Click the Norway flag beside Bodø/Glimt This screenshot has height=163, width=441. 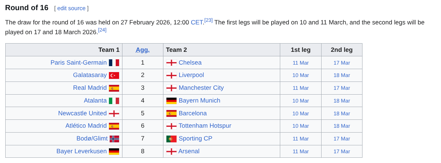click(114, 139)
